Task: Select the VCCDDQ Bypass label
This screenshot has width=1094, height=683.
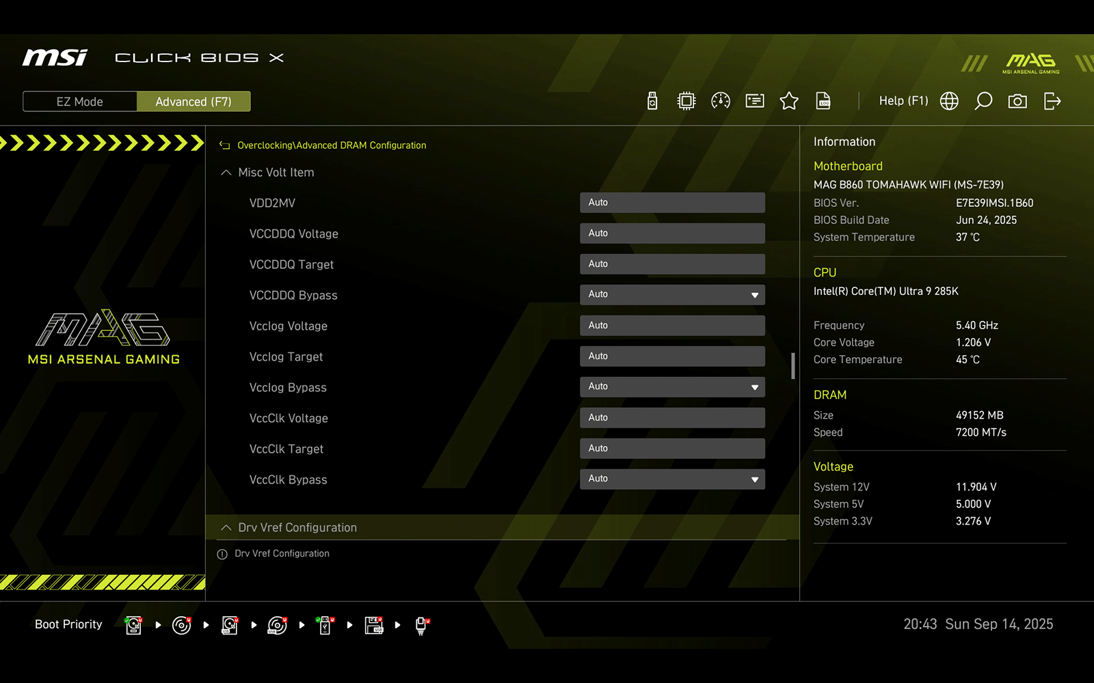Action: pyautogui.click(x=293, y=295)
